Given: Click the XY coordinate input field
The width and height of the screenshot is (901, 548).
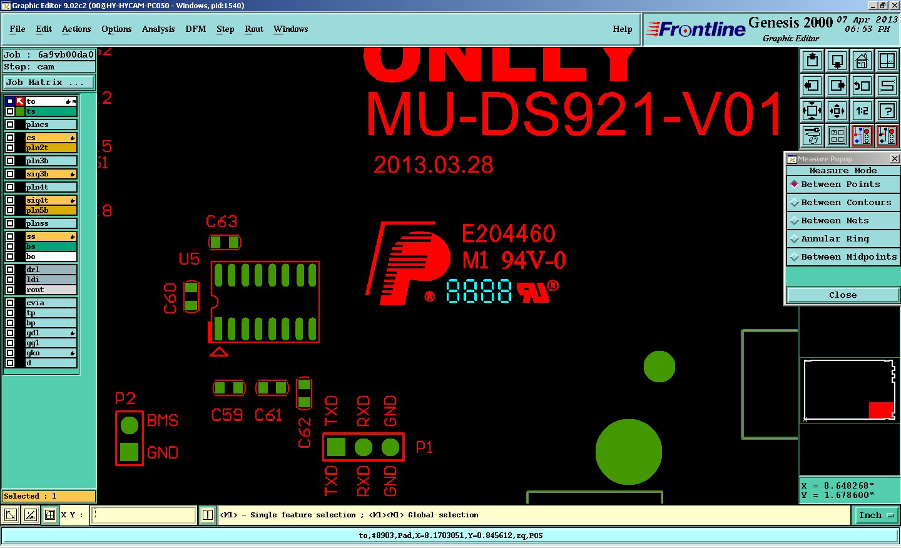Looking at the screenshot, I should pyautogui.click(x=145, y=515).
